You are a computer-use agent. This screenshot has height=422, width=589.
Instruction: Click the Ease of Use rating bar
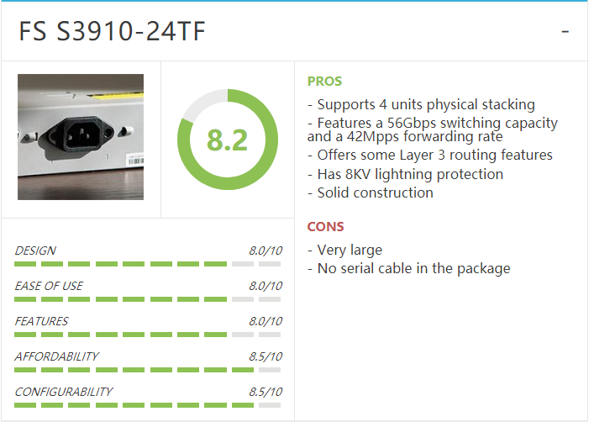tap(147, 299)
